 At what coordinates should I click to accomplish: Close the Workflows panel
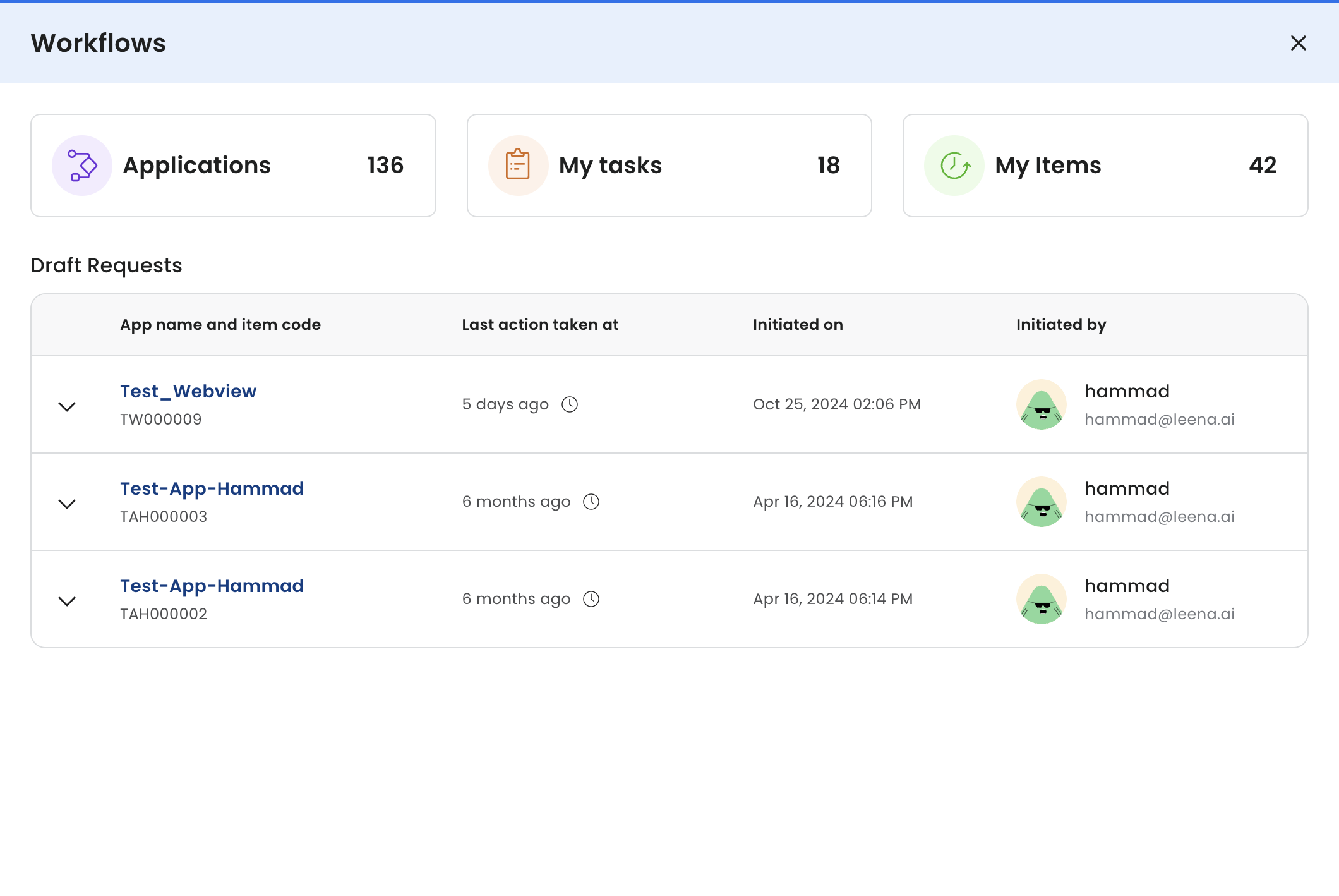click(1299, 43)
